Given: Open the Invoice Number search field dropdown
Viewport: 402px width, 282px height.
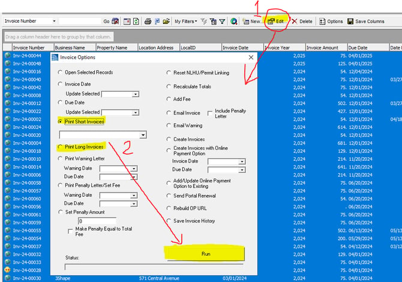Looking at the screenshot, I should pyautogui.click(x=54, y=21).
